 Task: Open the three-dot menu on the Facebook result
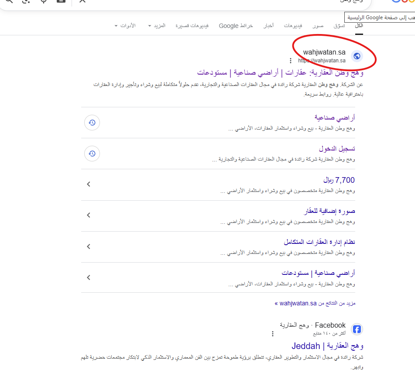pos(273,334)
